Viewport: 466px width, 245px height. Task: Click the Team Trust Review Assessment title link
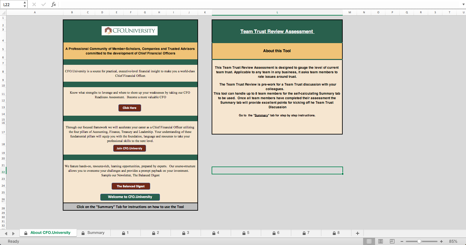coord(277,31)
